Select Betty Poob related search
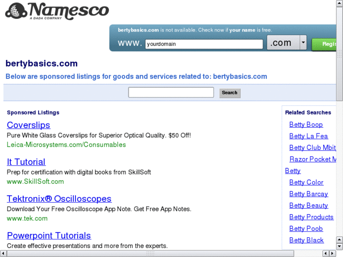 coord(306,229)
